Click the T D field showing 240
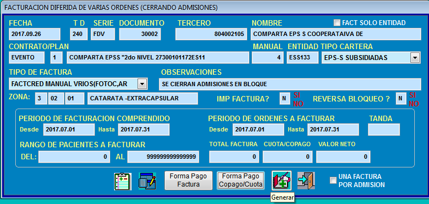The width and height of the screenshot is (429, 204). [79, 34]
